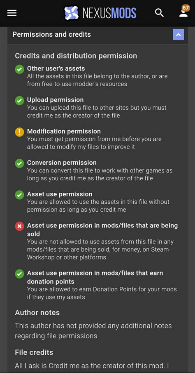Click the Credits and distribution permission heading
The width and height of the screenshot is (195, 373).
click(76, 56)
